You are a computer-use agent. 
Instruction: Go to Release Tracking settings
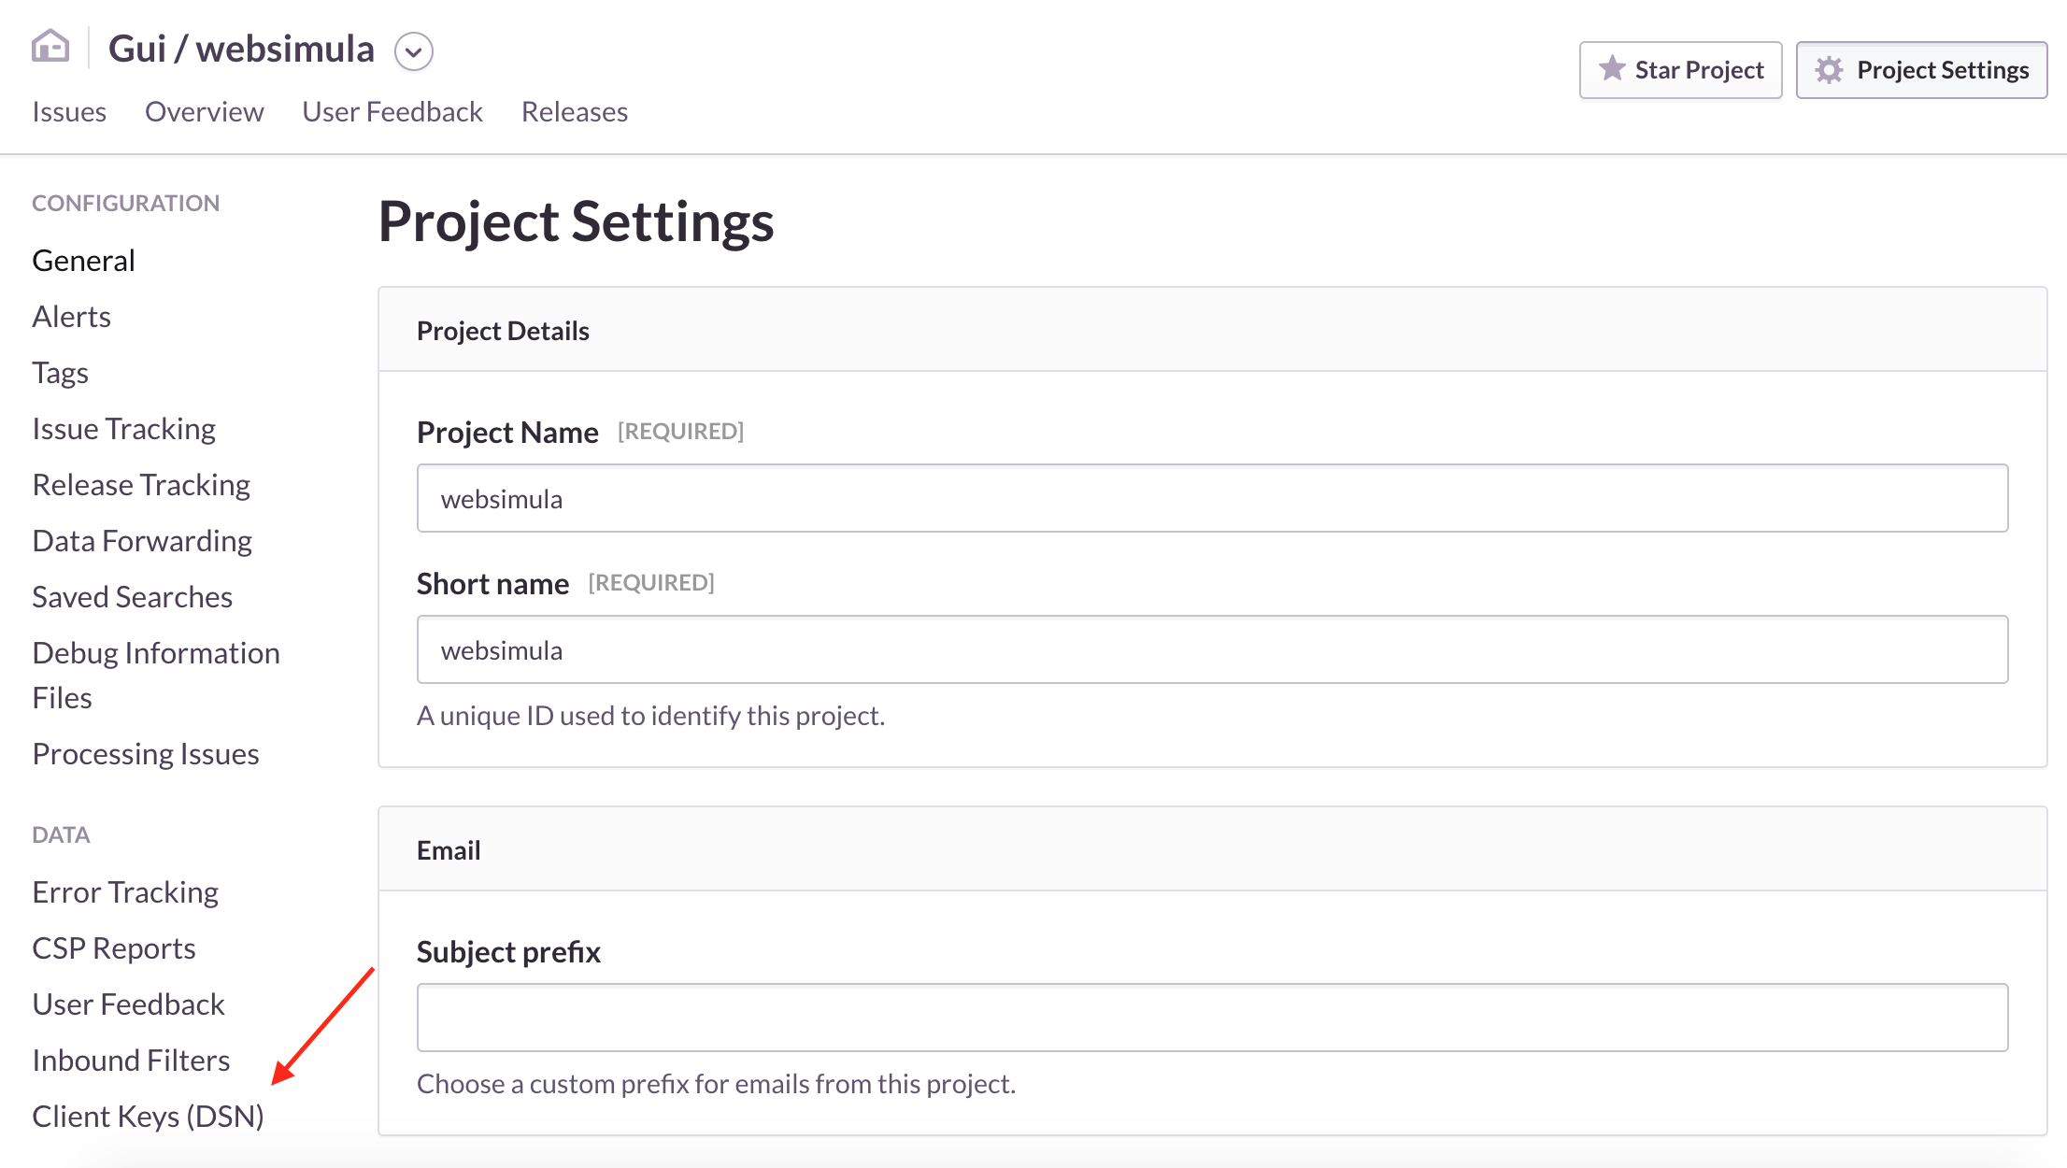click(x=141, y=485)
